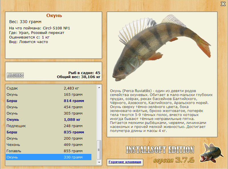Click the perch fish picture
This screenshot has height=169, width=228.
point(161,48)
